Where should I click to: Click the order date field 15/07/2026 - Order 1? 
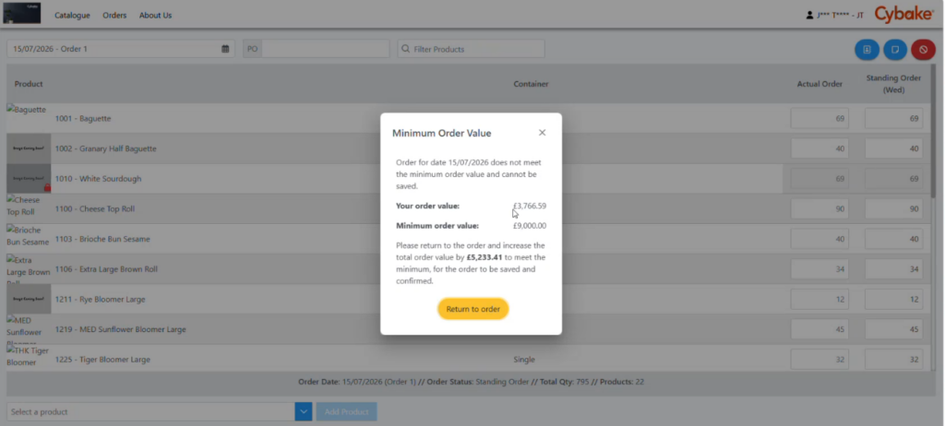(x=121, y=49)
